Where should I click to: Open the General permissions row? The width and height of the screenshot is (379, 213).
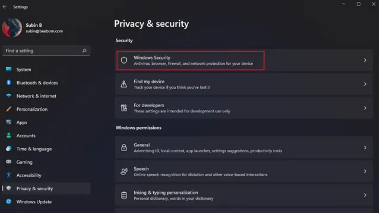tap(244, 147)
